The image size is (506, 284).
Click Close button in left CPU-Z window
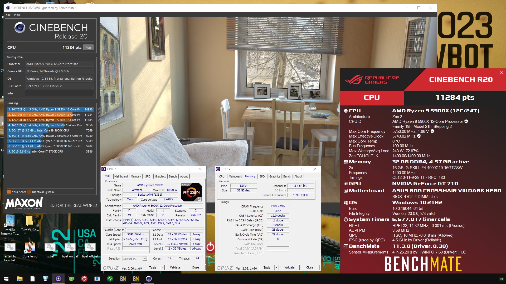tap(195, 267)
